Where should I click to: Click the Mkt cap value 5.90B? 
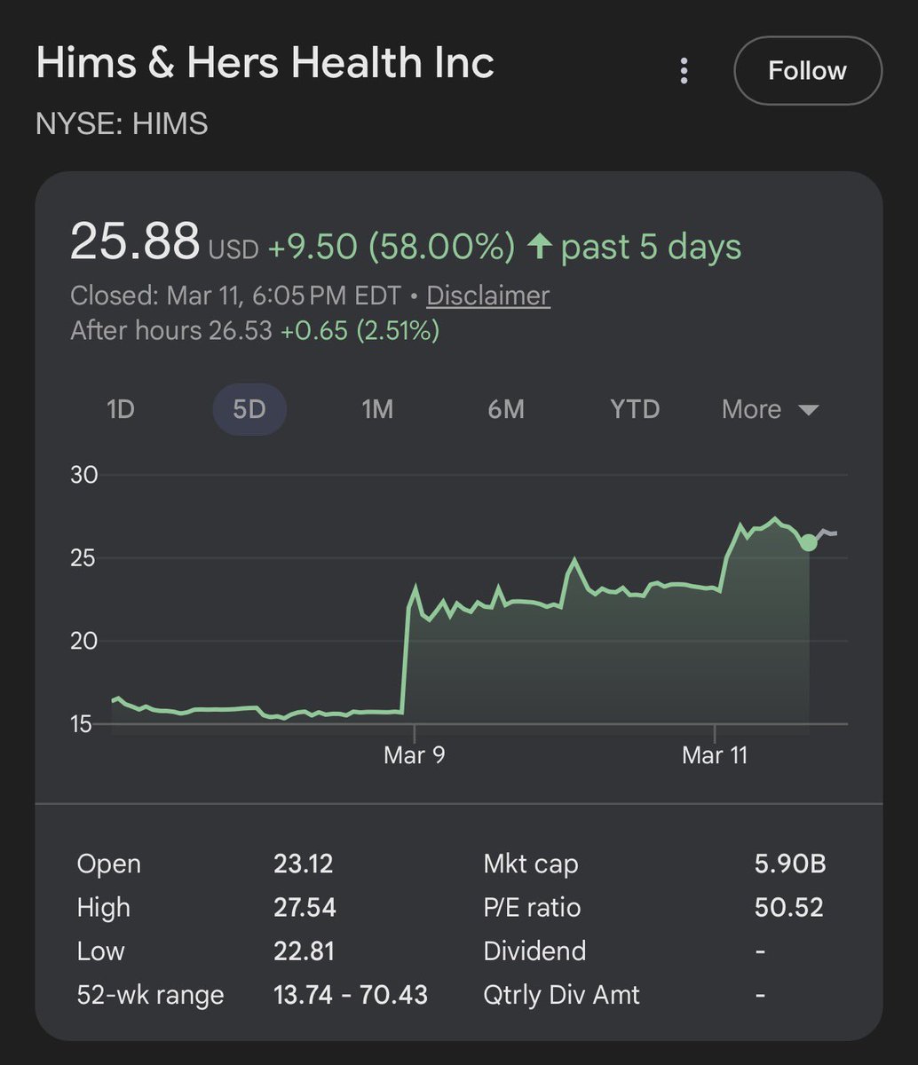[790, 864]
